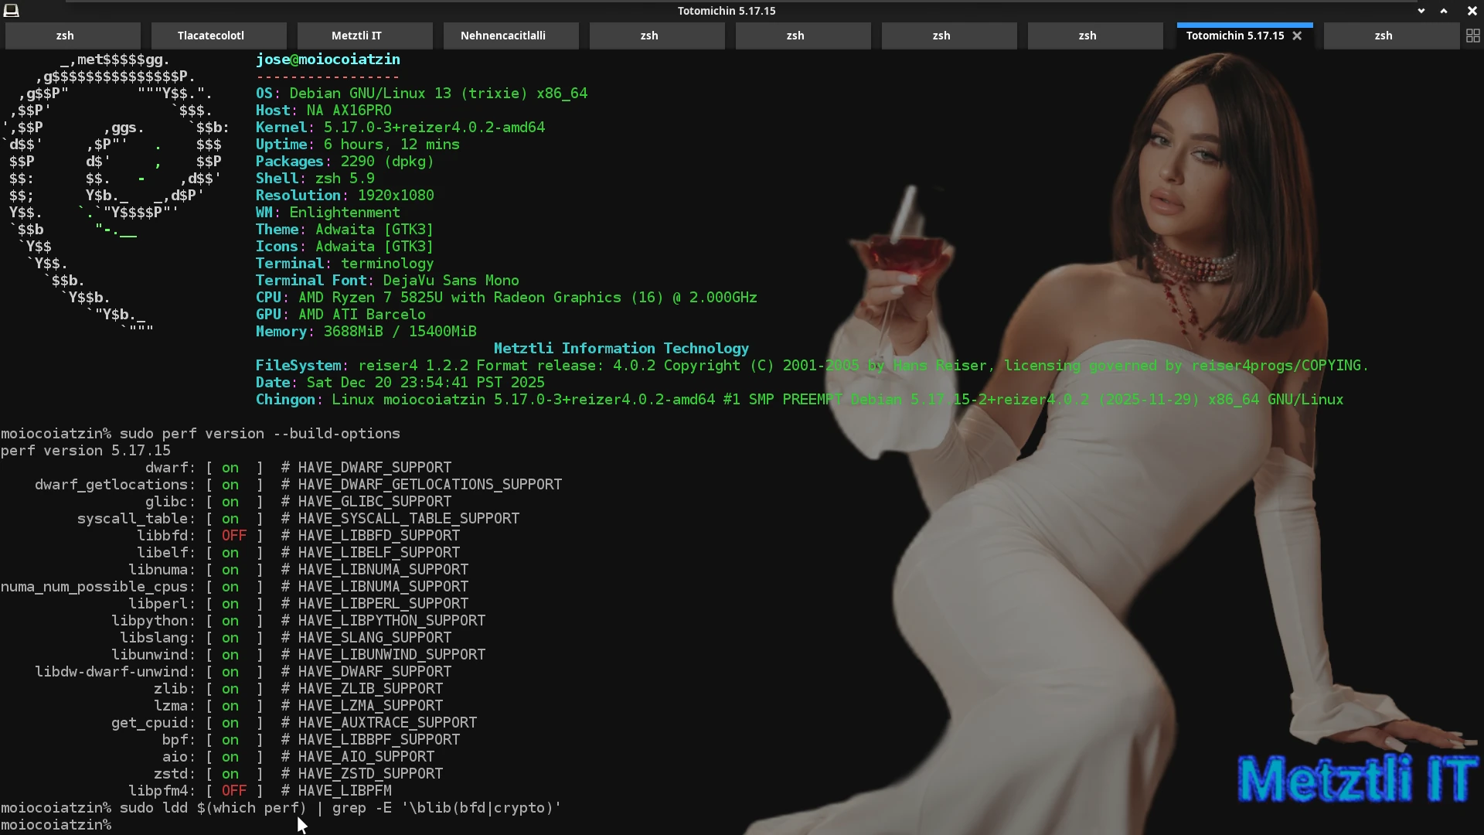Switch to the Tlacatecolotl tab

pyautogui.click(x=211, y=36)
